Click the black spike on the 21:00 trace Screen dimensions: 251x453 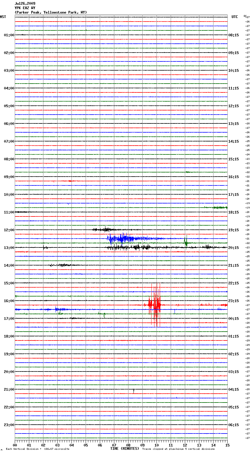click(134, 391)
